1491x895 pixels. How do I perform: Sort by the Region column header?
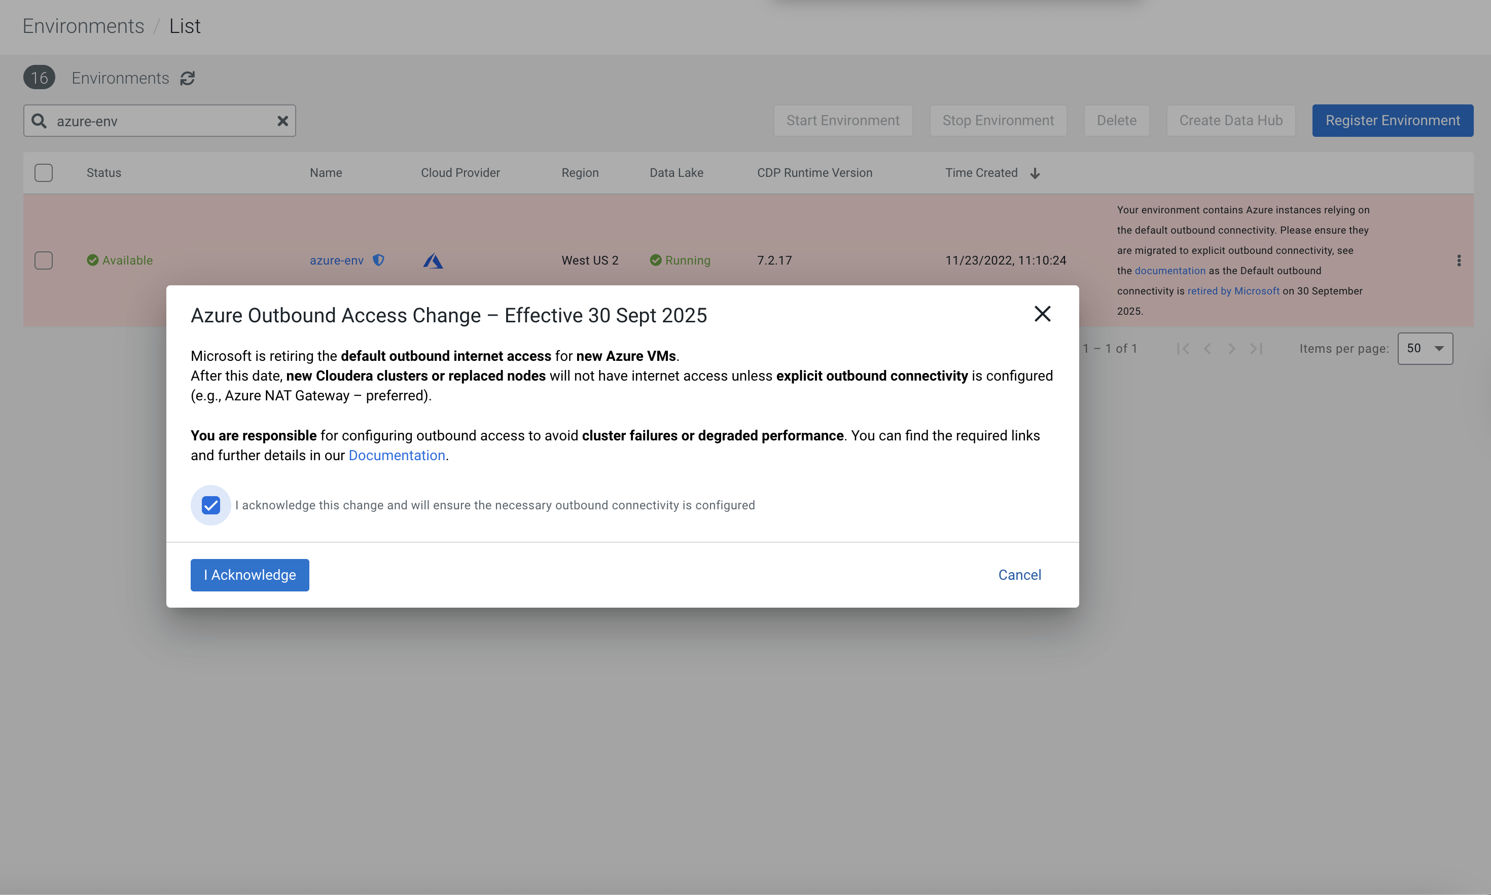coord(580,173)
